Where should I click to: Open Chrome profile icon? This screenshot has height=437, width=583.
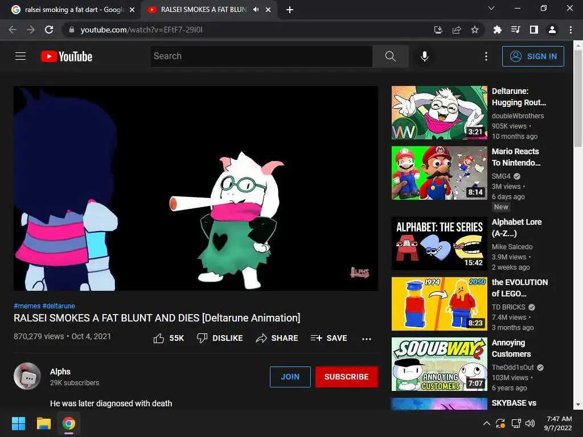(552, 30)
